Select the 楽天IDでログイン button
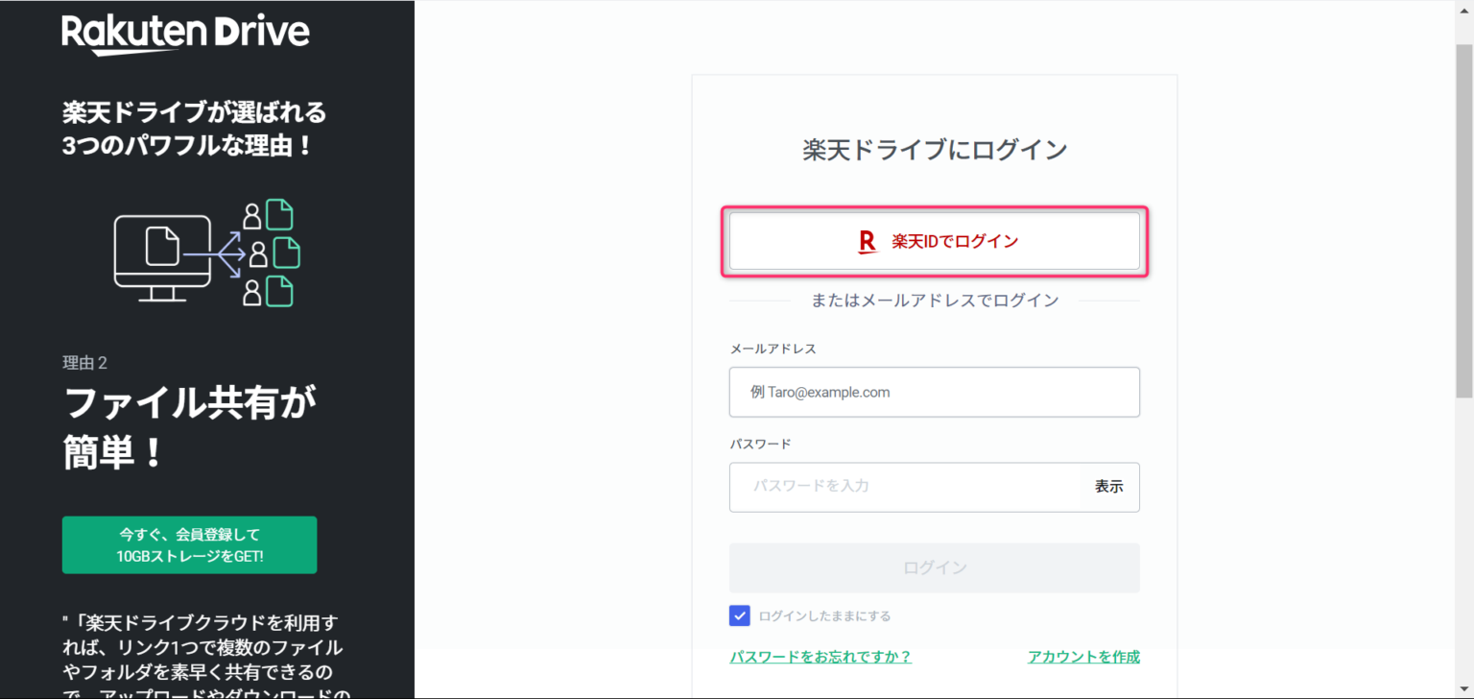This screenshot has width=1474, height=699. click(934, 241)
